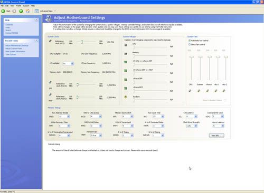264x193 pixels.
Task: Click the HT nForce SPP to MCP icon
Action: 126,71
